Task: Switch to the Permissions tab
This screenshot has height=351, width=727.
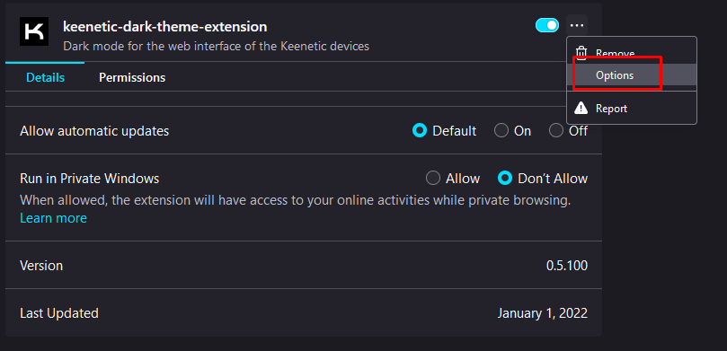Action: [132, 77]
